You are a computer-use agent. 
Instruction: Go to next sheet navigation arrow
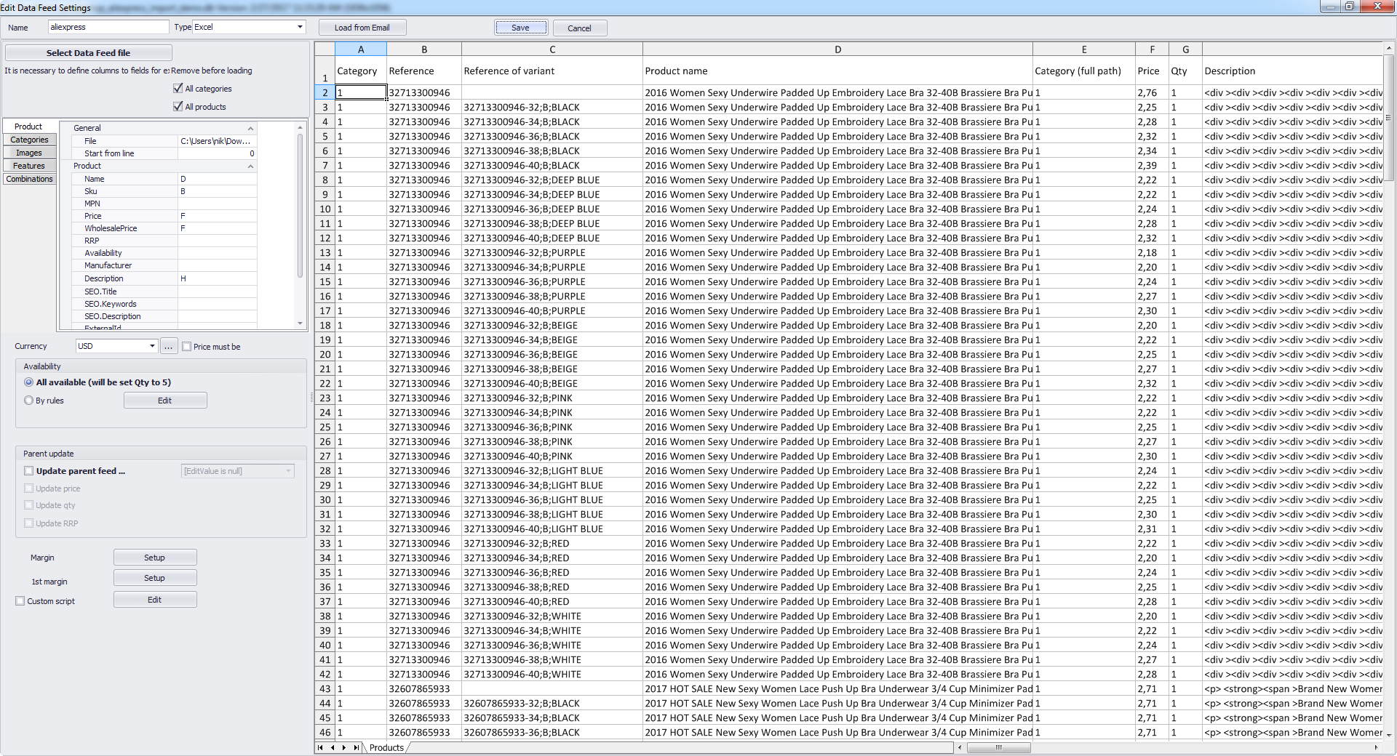344,747
